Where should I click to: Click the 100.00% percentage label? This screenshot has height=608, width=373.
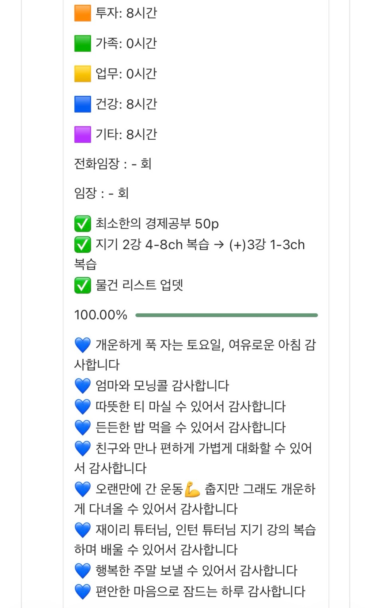(101, 315)
